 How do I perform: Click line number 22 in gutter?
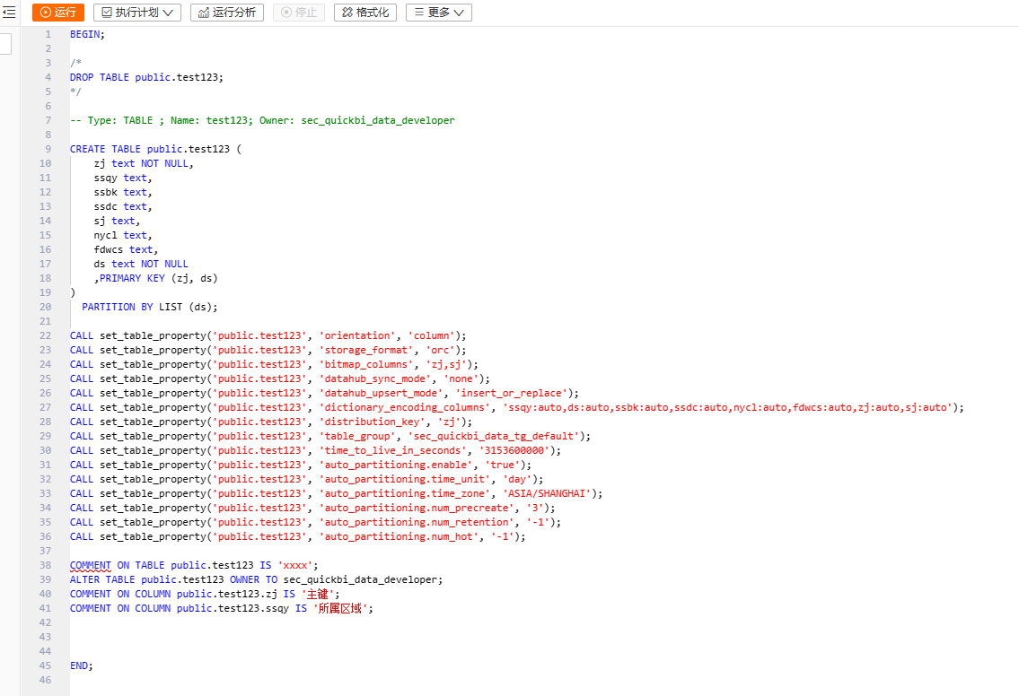tap(45, 335)
